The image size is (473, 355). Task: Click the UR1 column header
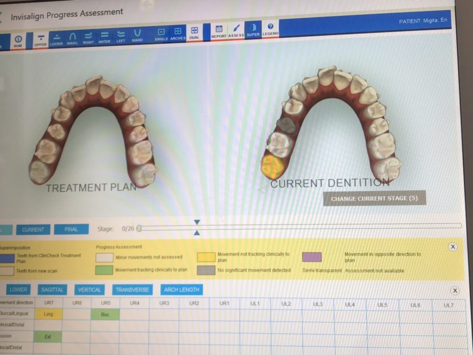click(x=224, y=303)
